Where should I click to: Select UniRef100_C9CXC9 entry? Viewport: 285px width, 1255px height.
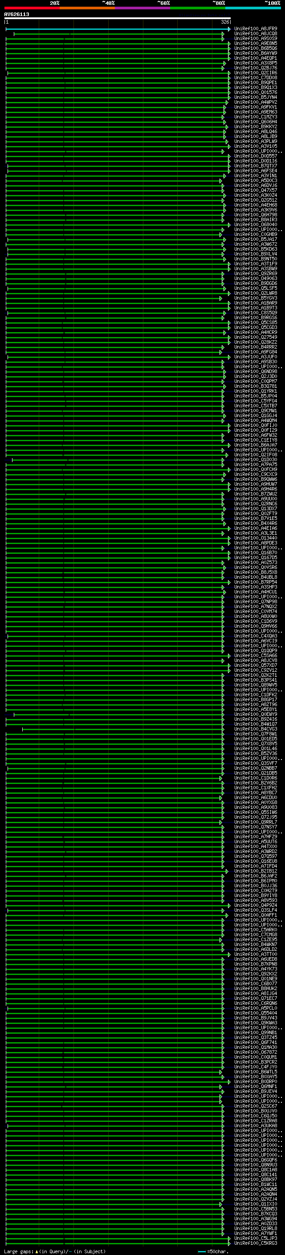(256, 474)
